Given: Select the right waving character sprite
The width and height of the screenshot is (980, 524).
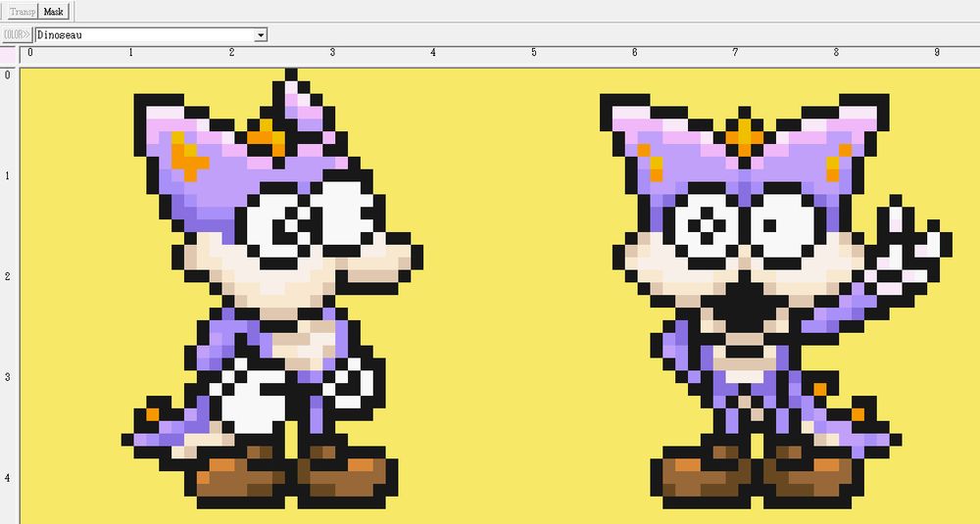Looking at the screenshot, I should (x=775, y=301).
